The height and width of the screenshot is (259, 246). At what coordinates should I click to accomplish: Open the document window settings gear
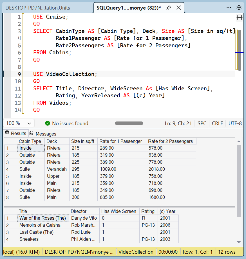239,8
